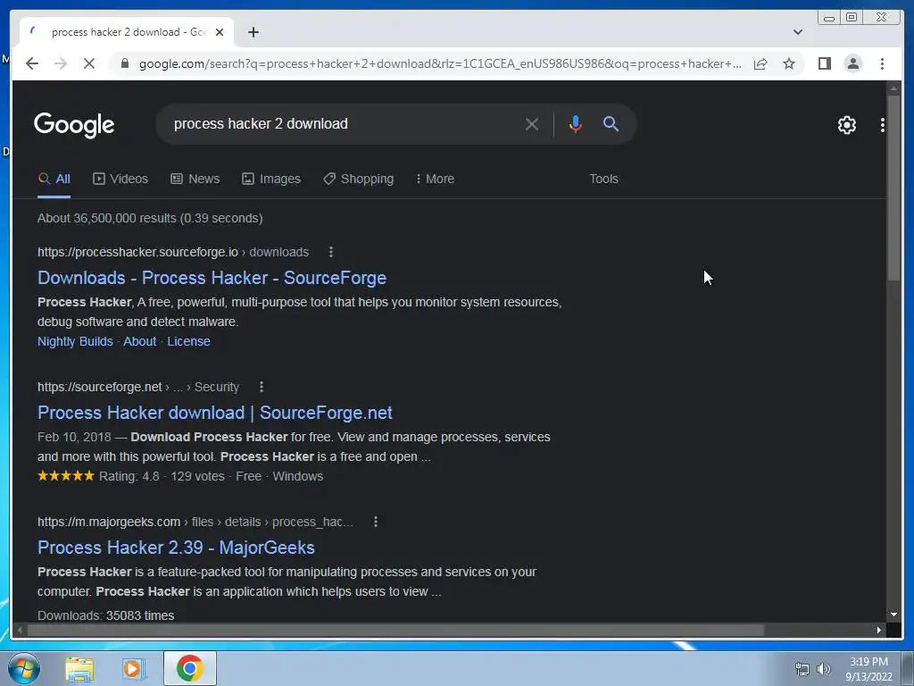Close the process hacker 2 download tab
Screen dimensions: 914x686
point(220,32)
